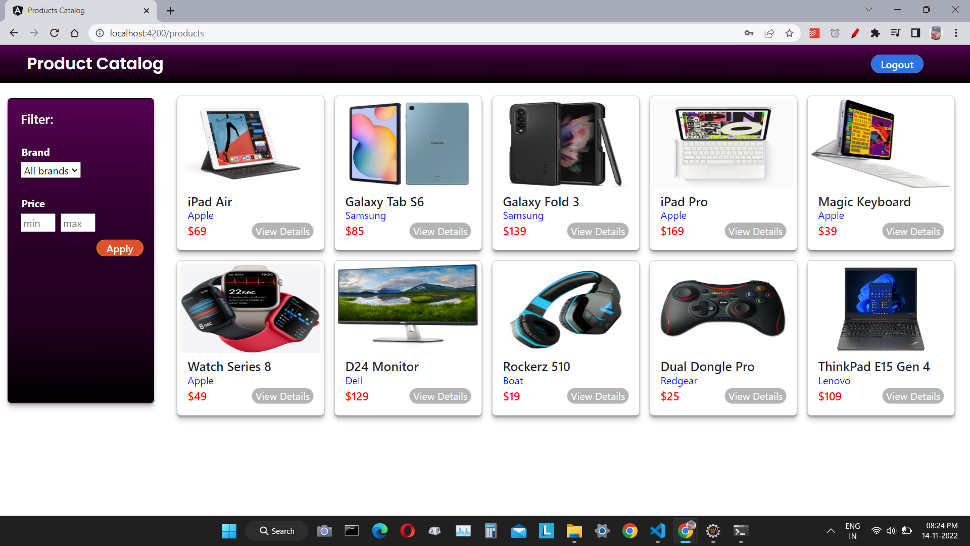Click the browser home icon

(75, 33)
